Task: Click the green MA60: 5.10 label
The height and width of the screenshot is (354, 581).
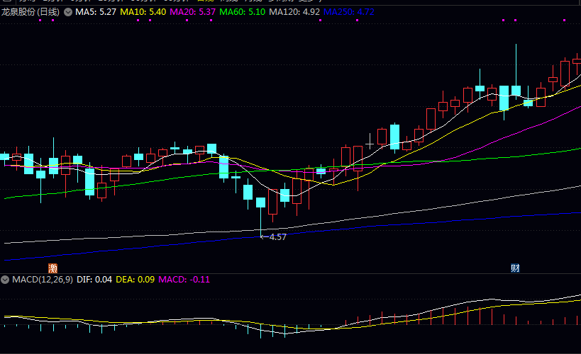Action: 243,12
